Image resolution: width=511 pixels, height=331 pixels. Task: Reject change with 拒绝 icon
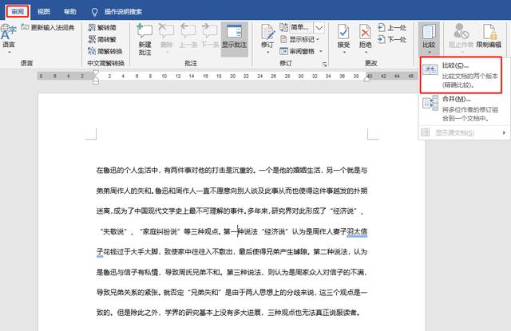click(x=366, y=33)
